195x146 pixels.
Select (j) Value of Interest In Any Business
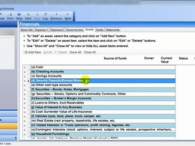[x=103, y=107]
